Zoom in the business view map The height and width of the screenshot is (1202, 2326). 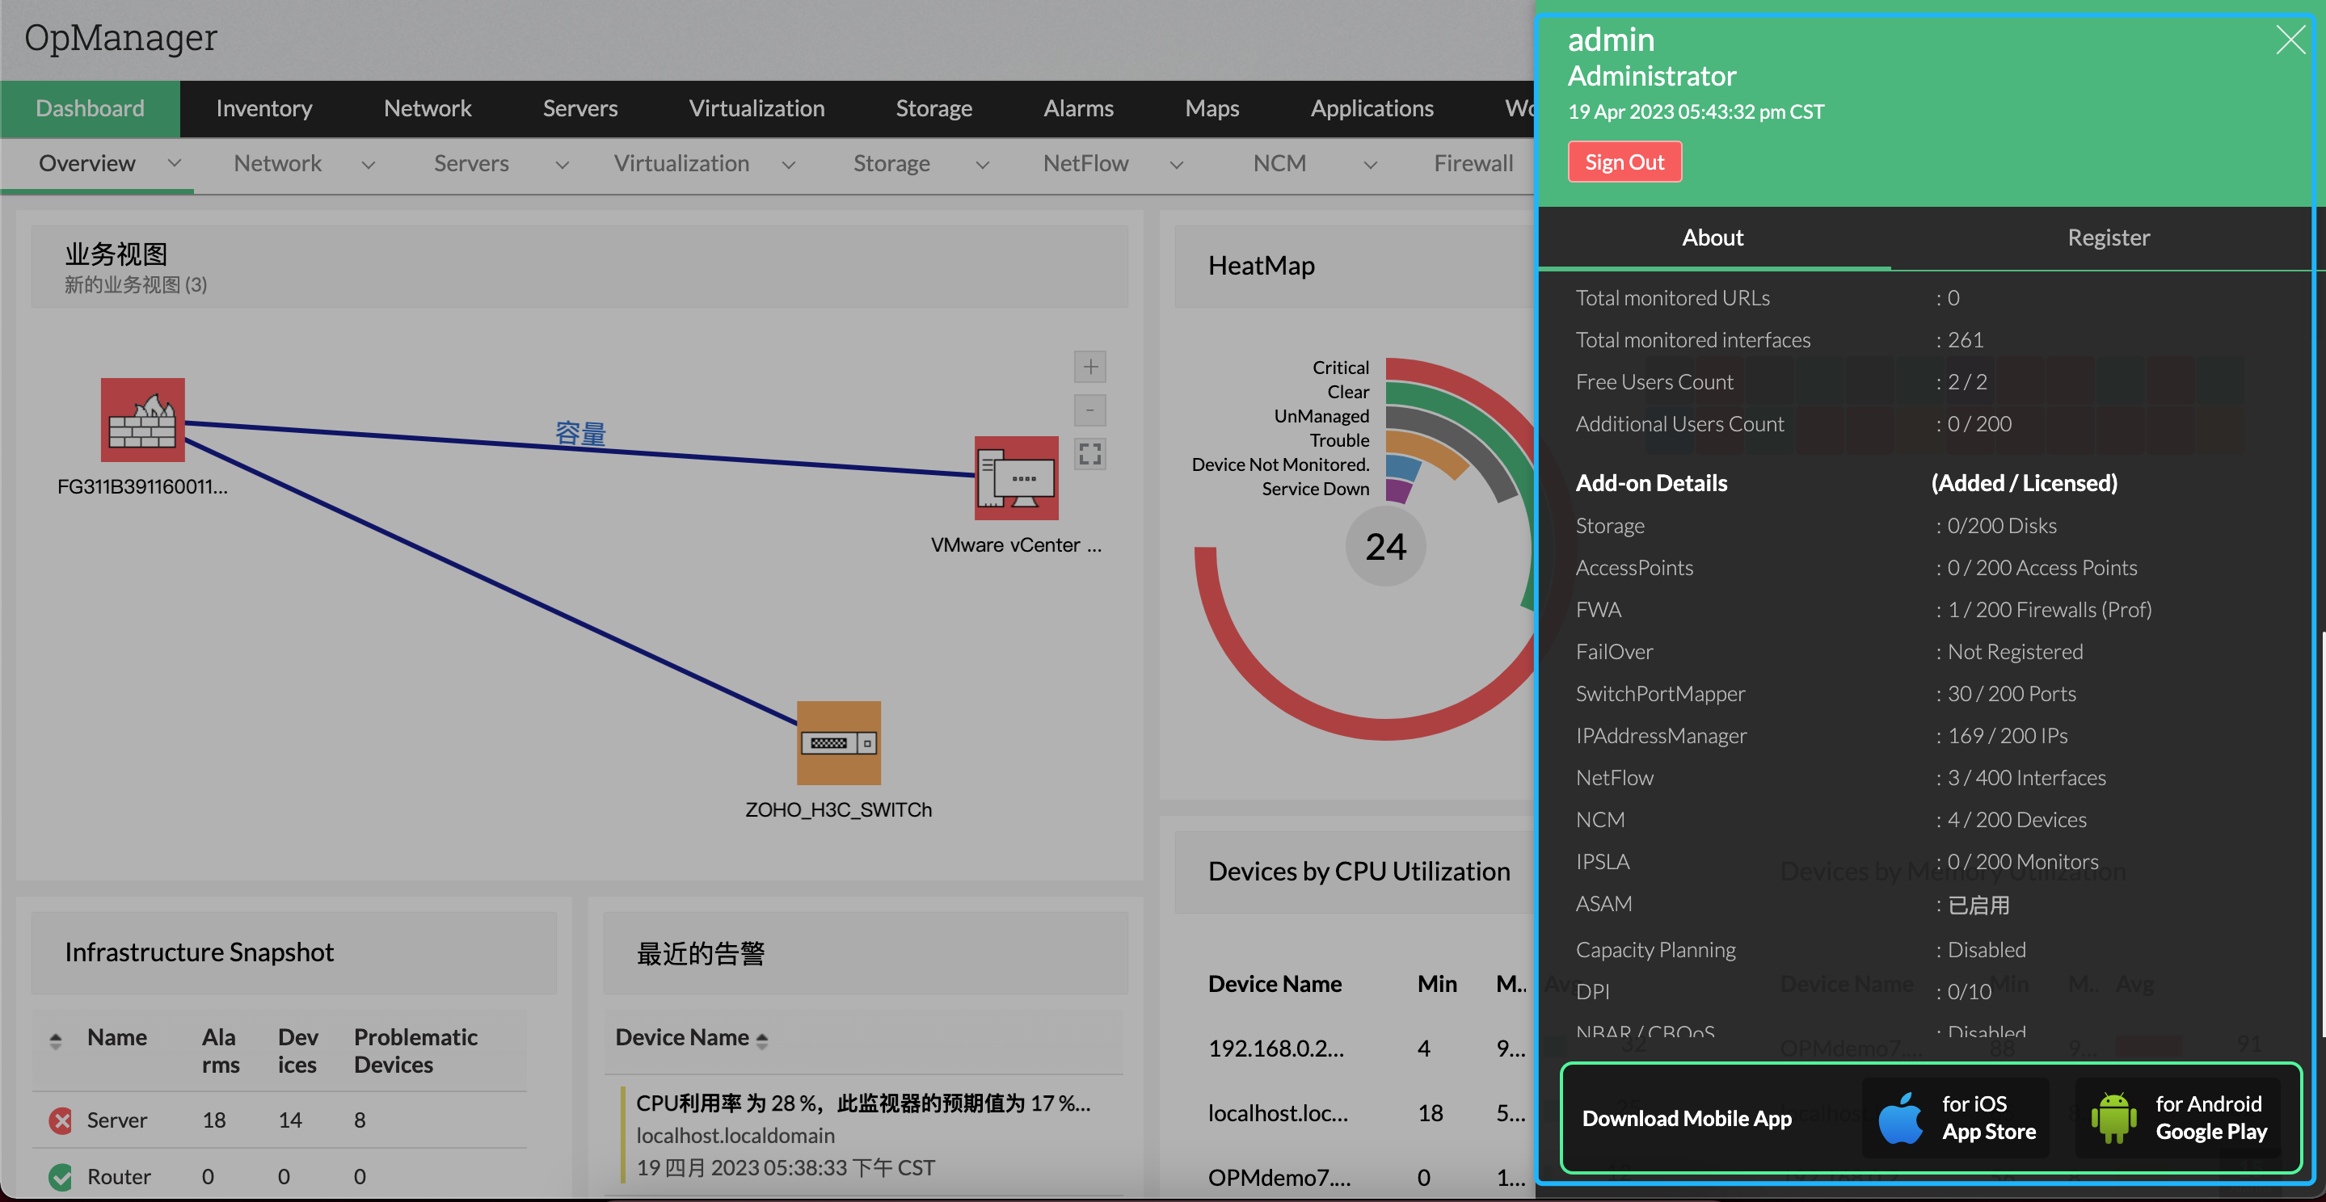tap(1090, 367)
